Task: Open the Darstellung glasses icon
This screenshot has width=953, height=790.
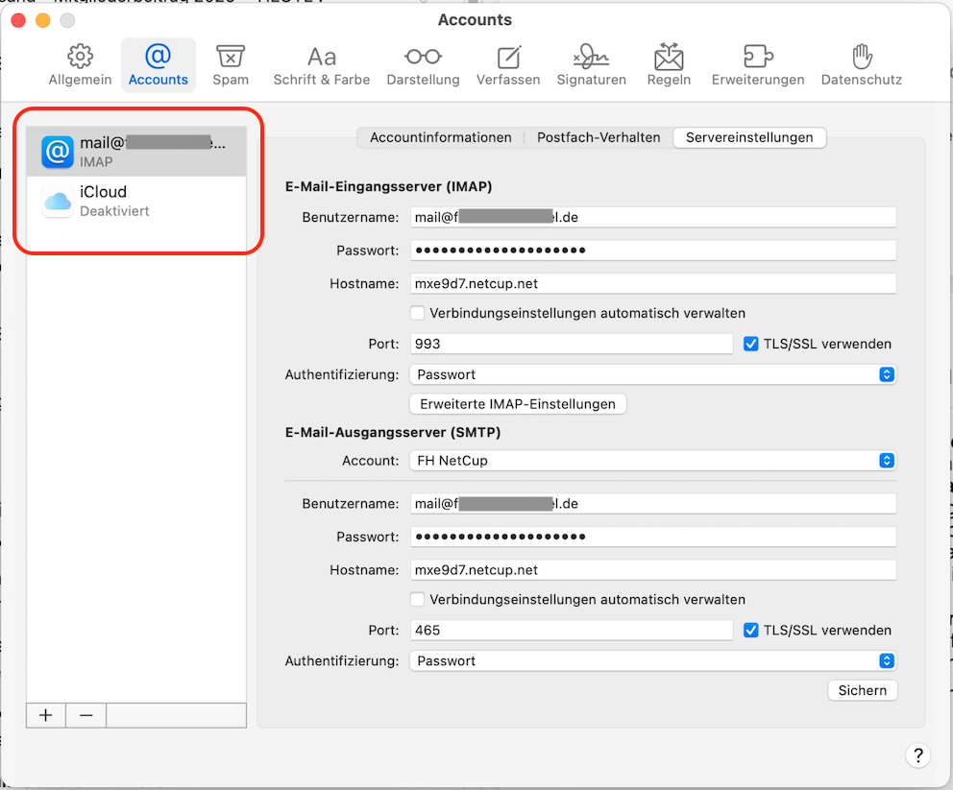Action: pyautogui.click(x=423, y=65)
